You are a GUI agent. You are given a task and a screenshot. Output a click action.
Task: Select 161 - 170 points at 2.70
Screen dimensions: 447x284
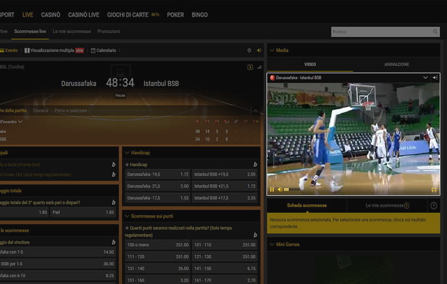[225, 280]
